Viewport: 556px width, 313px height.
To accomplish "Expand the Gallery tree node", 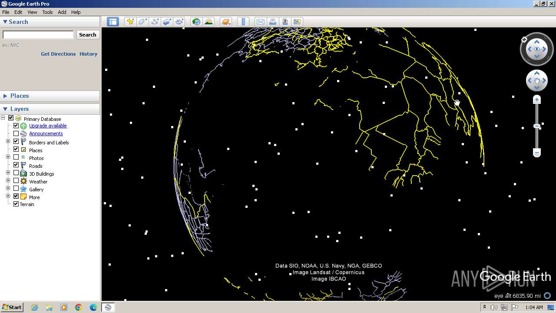I will [8, 188].
